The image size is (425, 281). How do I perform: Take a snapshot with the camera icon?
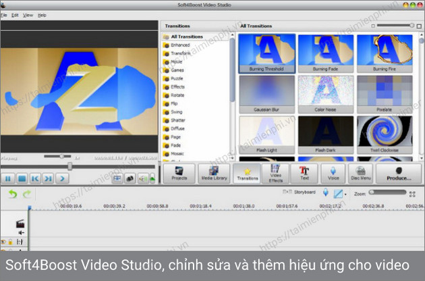click(x=130, y=178)
